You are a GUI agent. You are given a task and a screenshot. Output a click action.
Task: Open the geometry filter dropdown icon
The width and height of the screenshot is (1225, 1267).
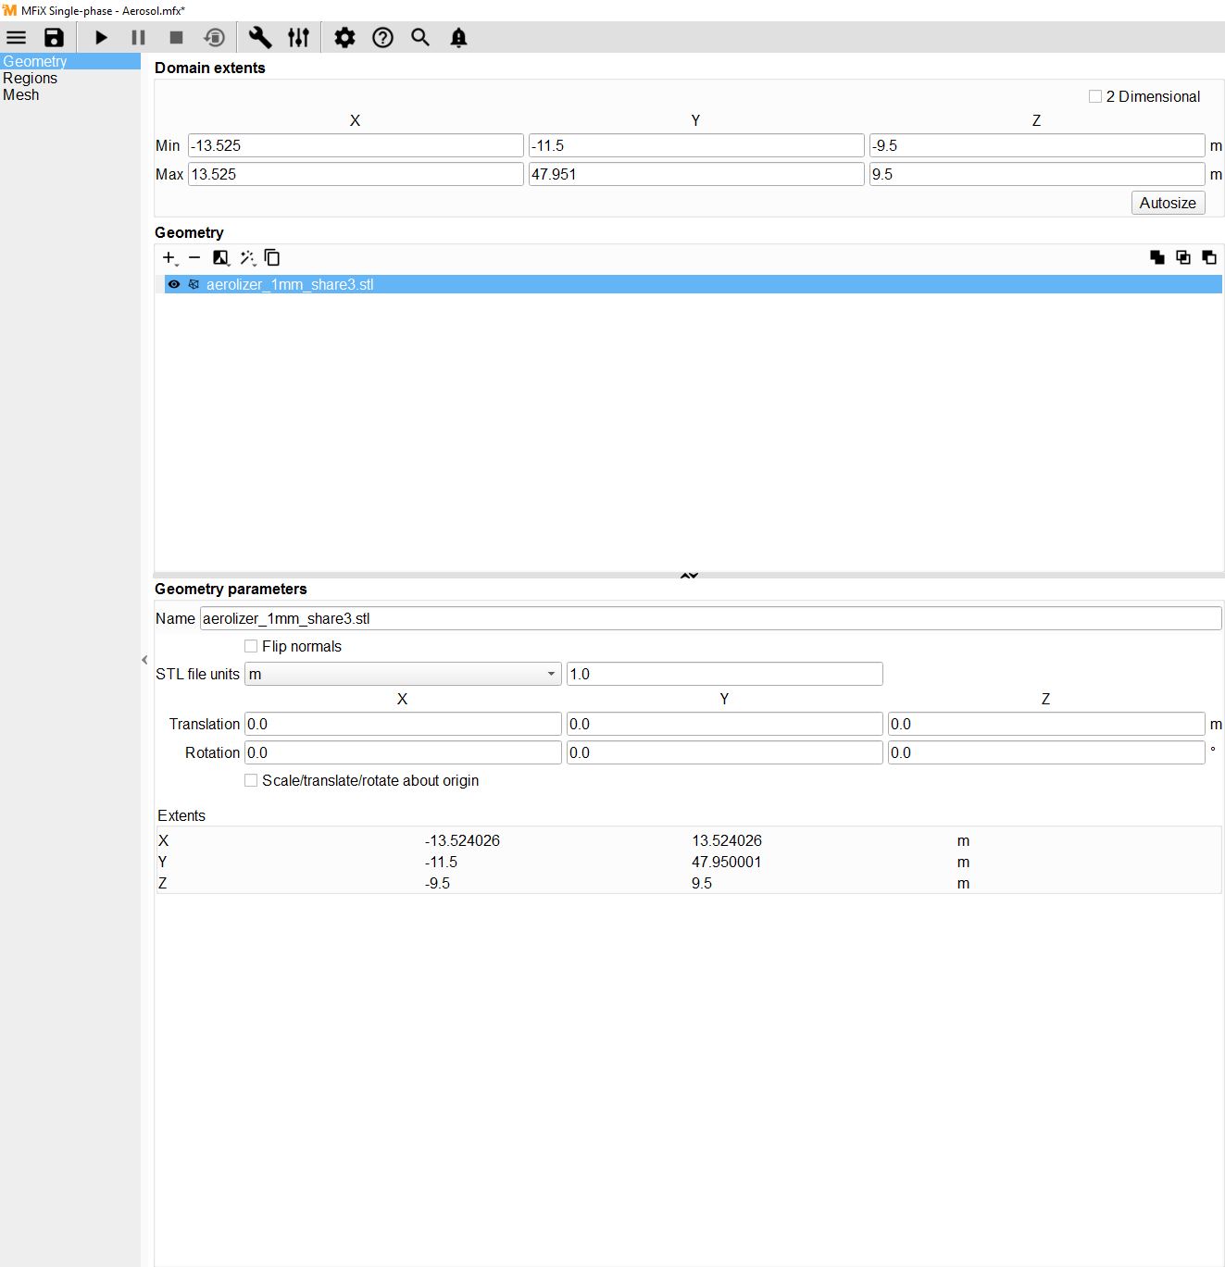[221, 258]
